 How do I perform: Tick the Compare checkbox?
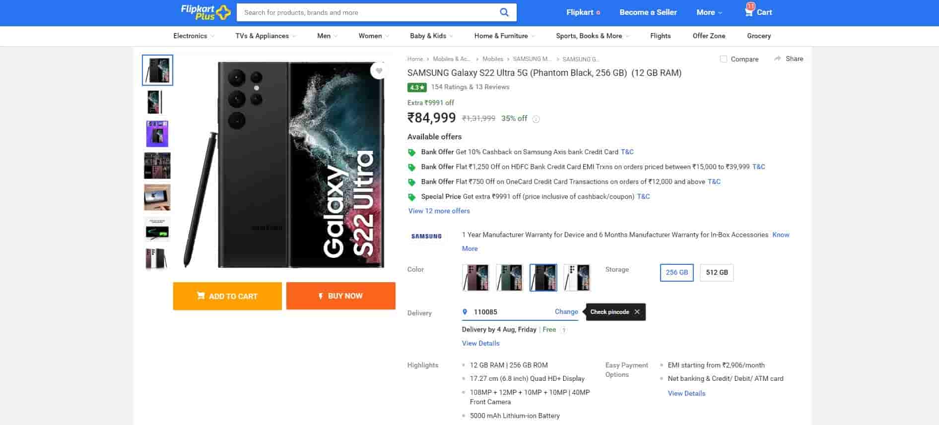tap(724, 59)
